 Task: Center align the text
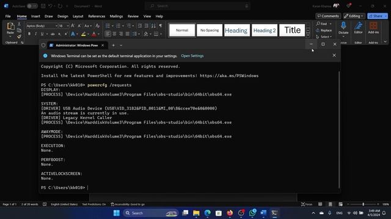pos(114,34)
